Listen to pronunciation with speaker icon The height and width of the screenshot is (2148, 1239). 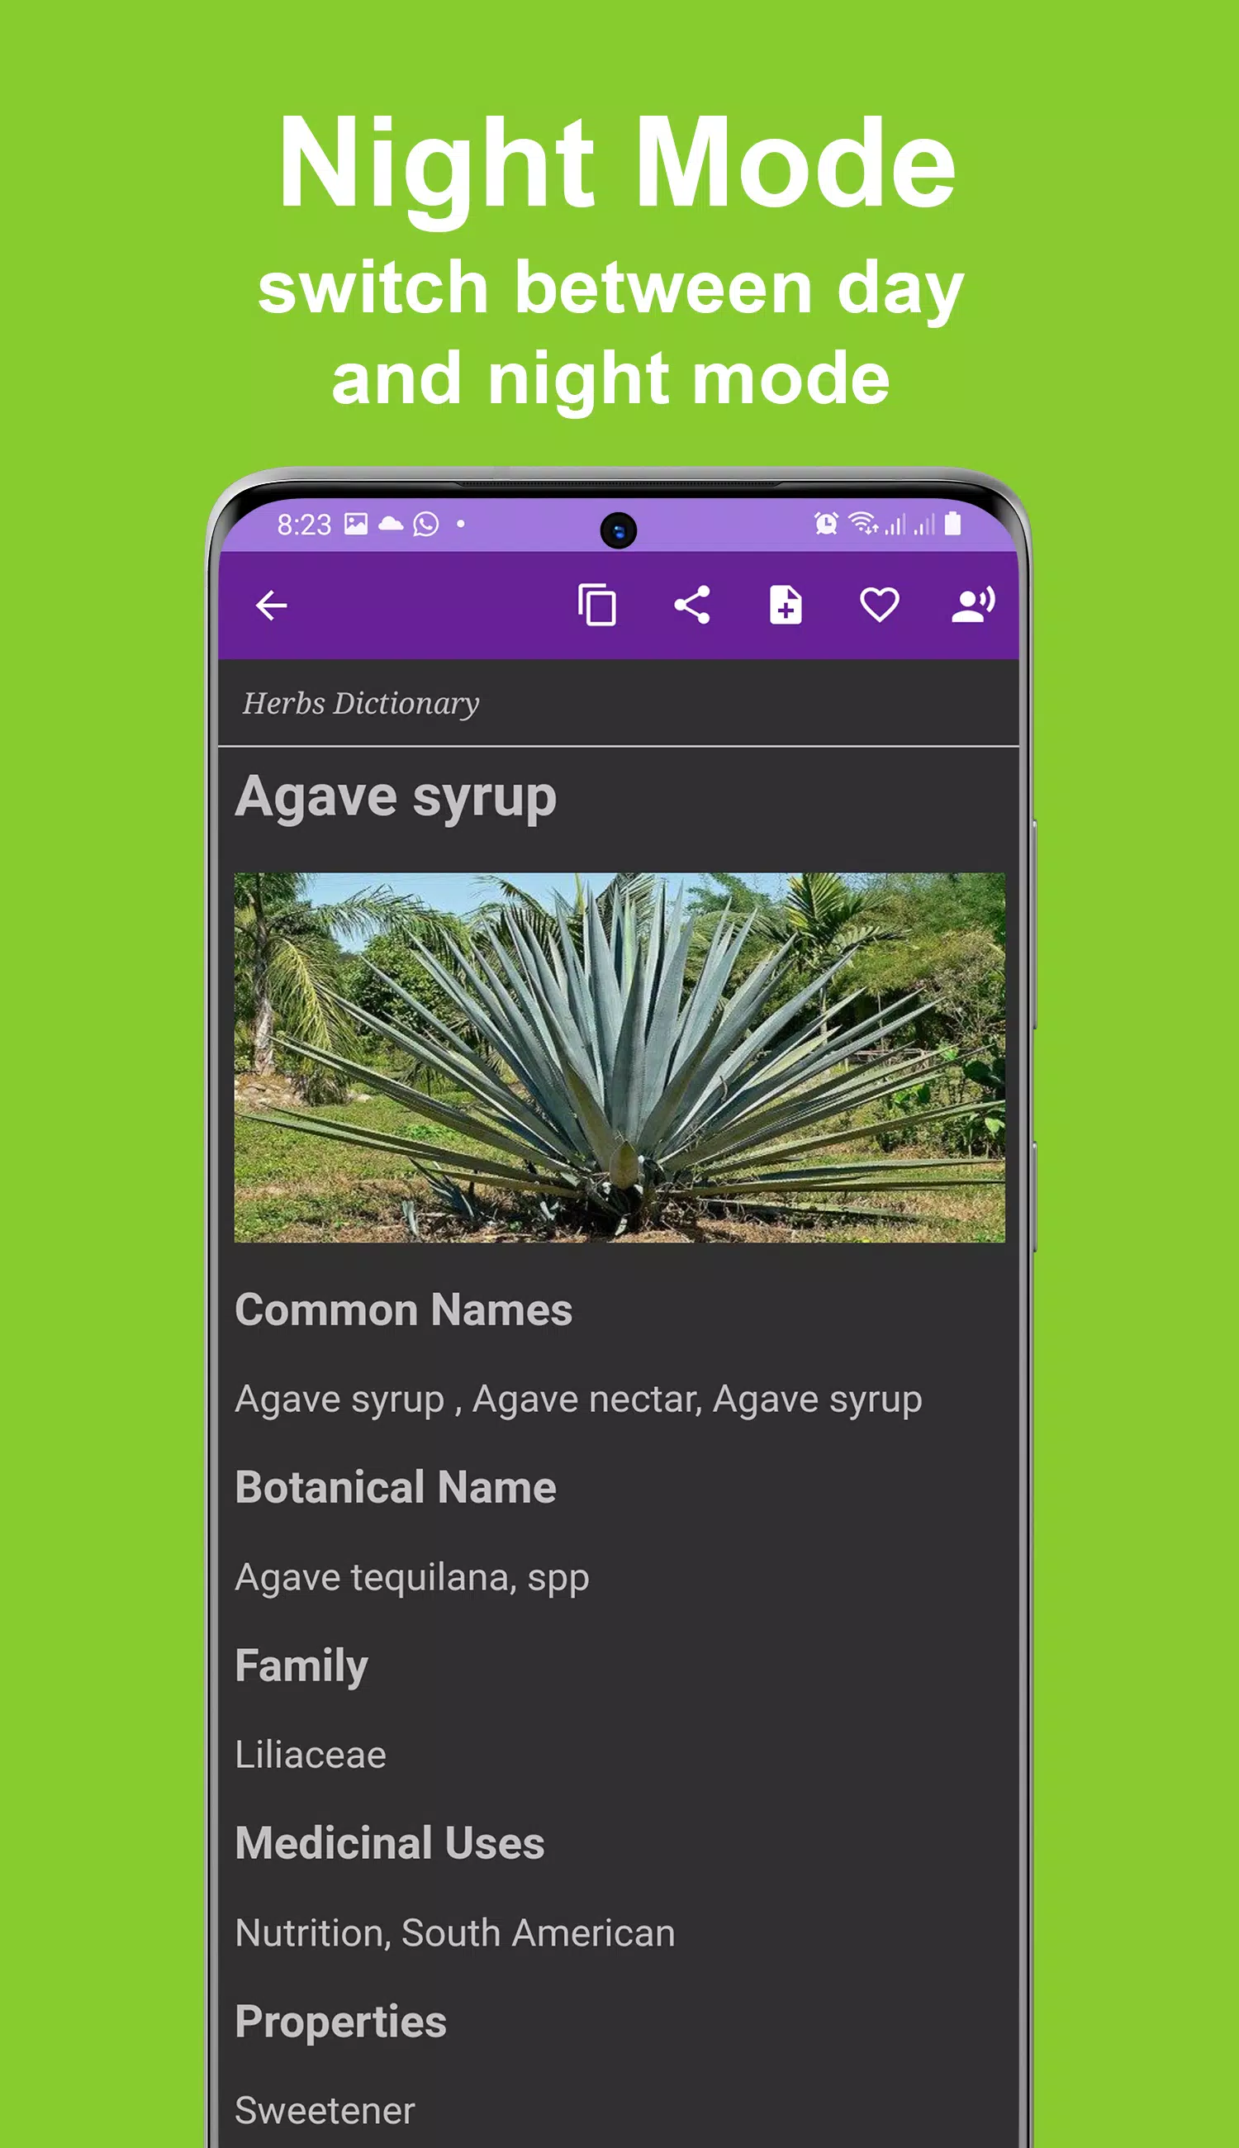[973, 605]
